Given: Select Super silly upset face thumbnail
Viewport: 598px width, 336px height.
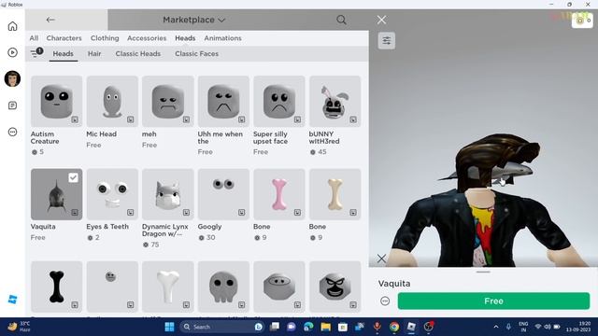Looking at the screenshot, I should (x=279, y=101).
